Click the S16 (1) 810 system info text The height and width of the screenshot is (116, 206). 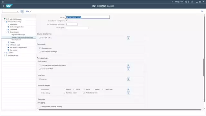tap(179, 2)
